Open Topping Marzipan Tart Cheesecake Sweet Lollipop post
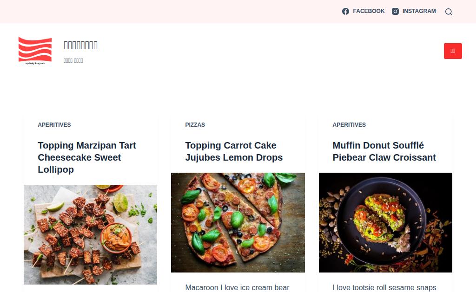Screen dimensions: 476x292 pyautogui.click(x=87, y=157)
